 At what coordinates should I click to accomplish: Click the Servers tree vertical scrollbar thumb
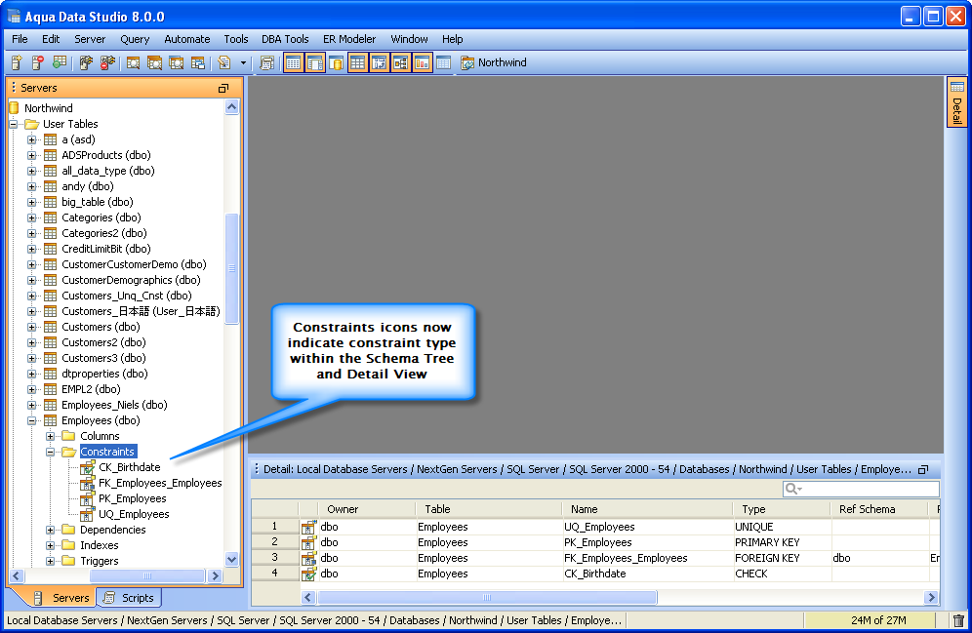(232, 268)
